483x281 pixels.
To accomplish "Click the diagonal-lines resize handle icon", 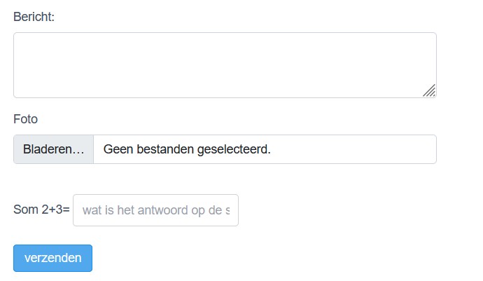I will tap(429, 90).
